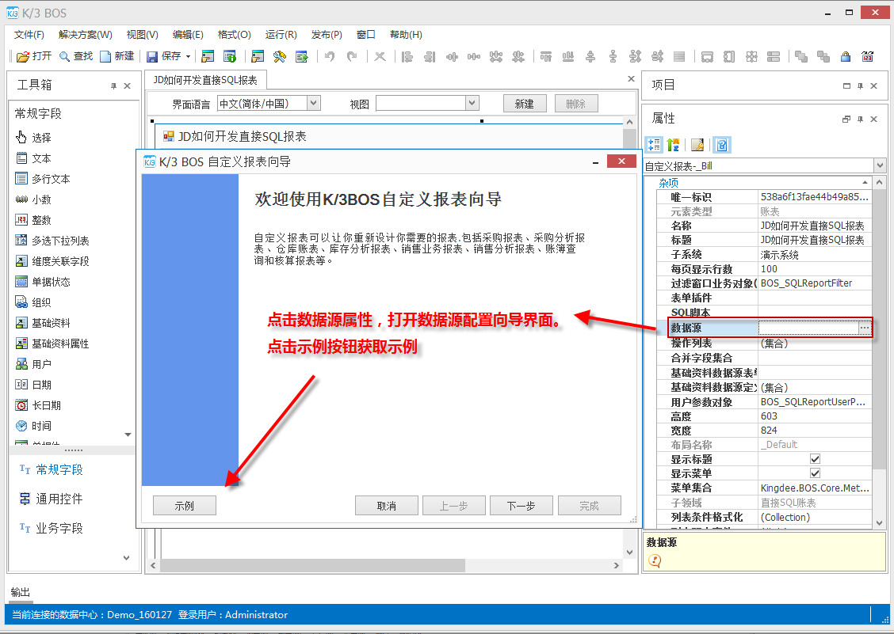Select the 基础资料 field tool
Viewport: 894px width, 634px height.
(43, 323)
